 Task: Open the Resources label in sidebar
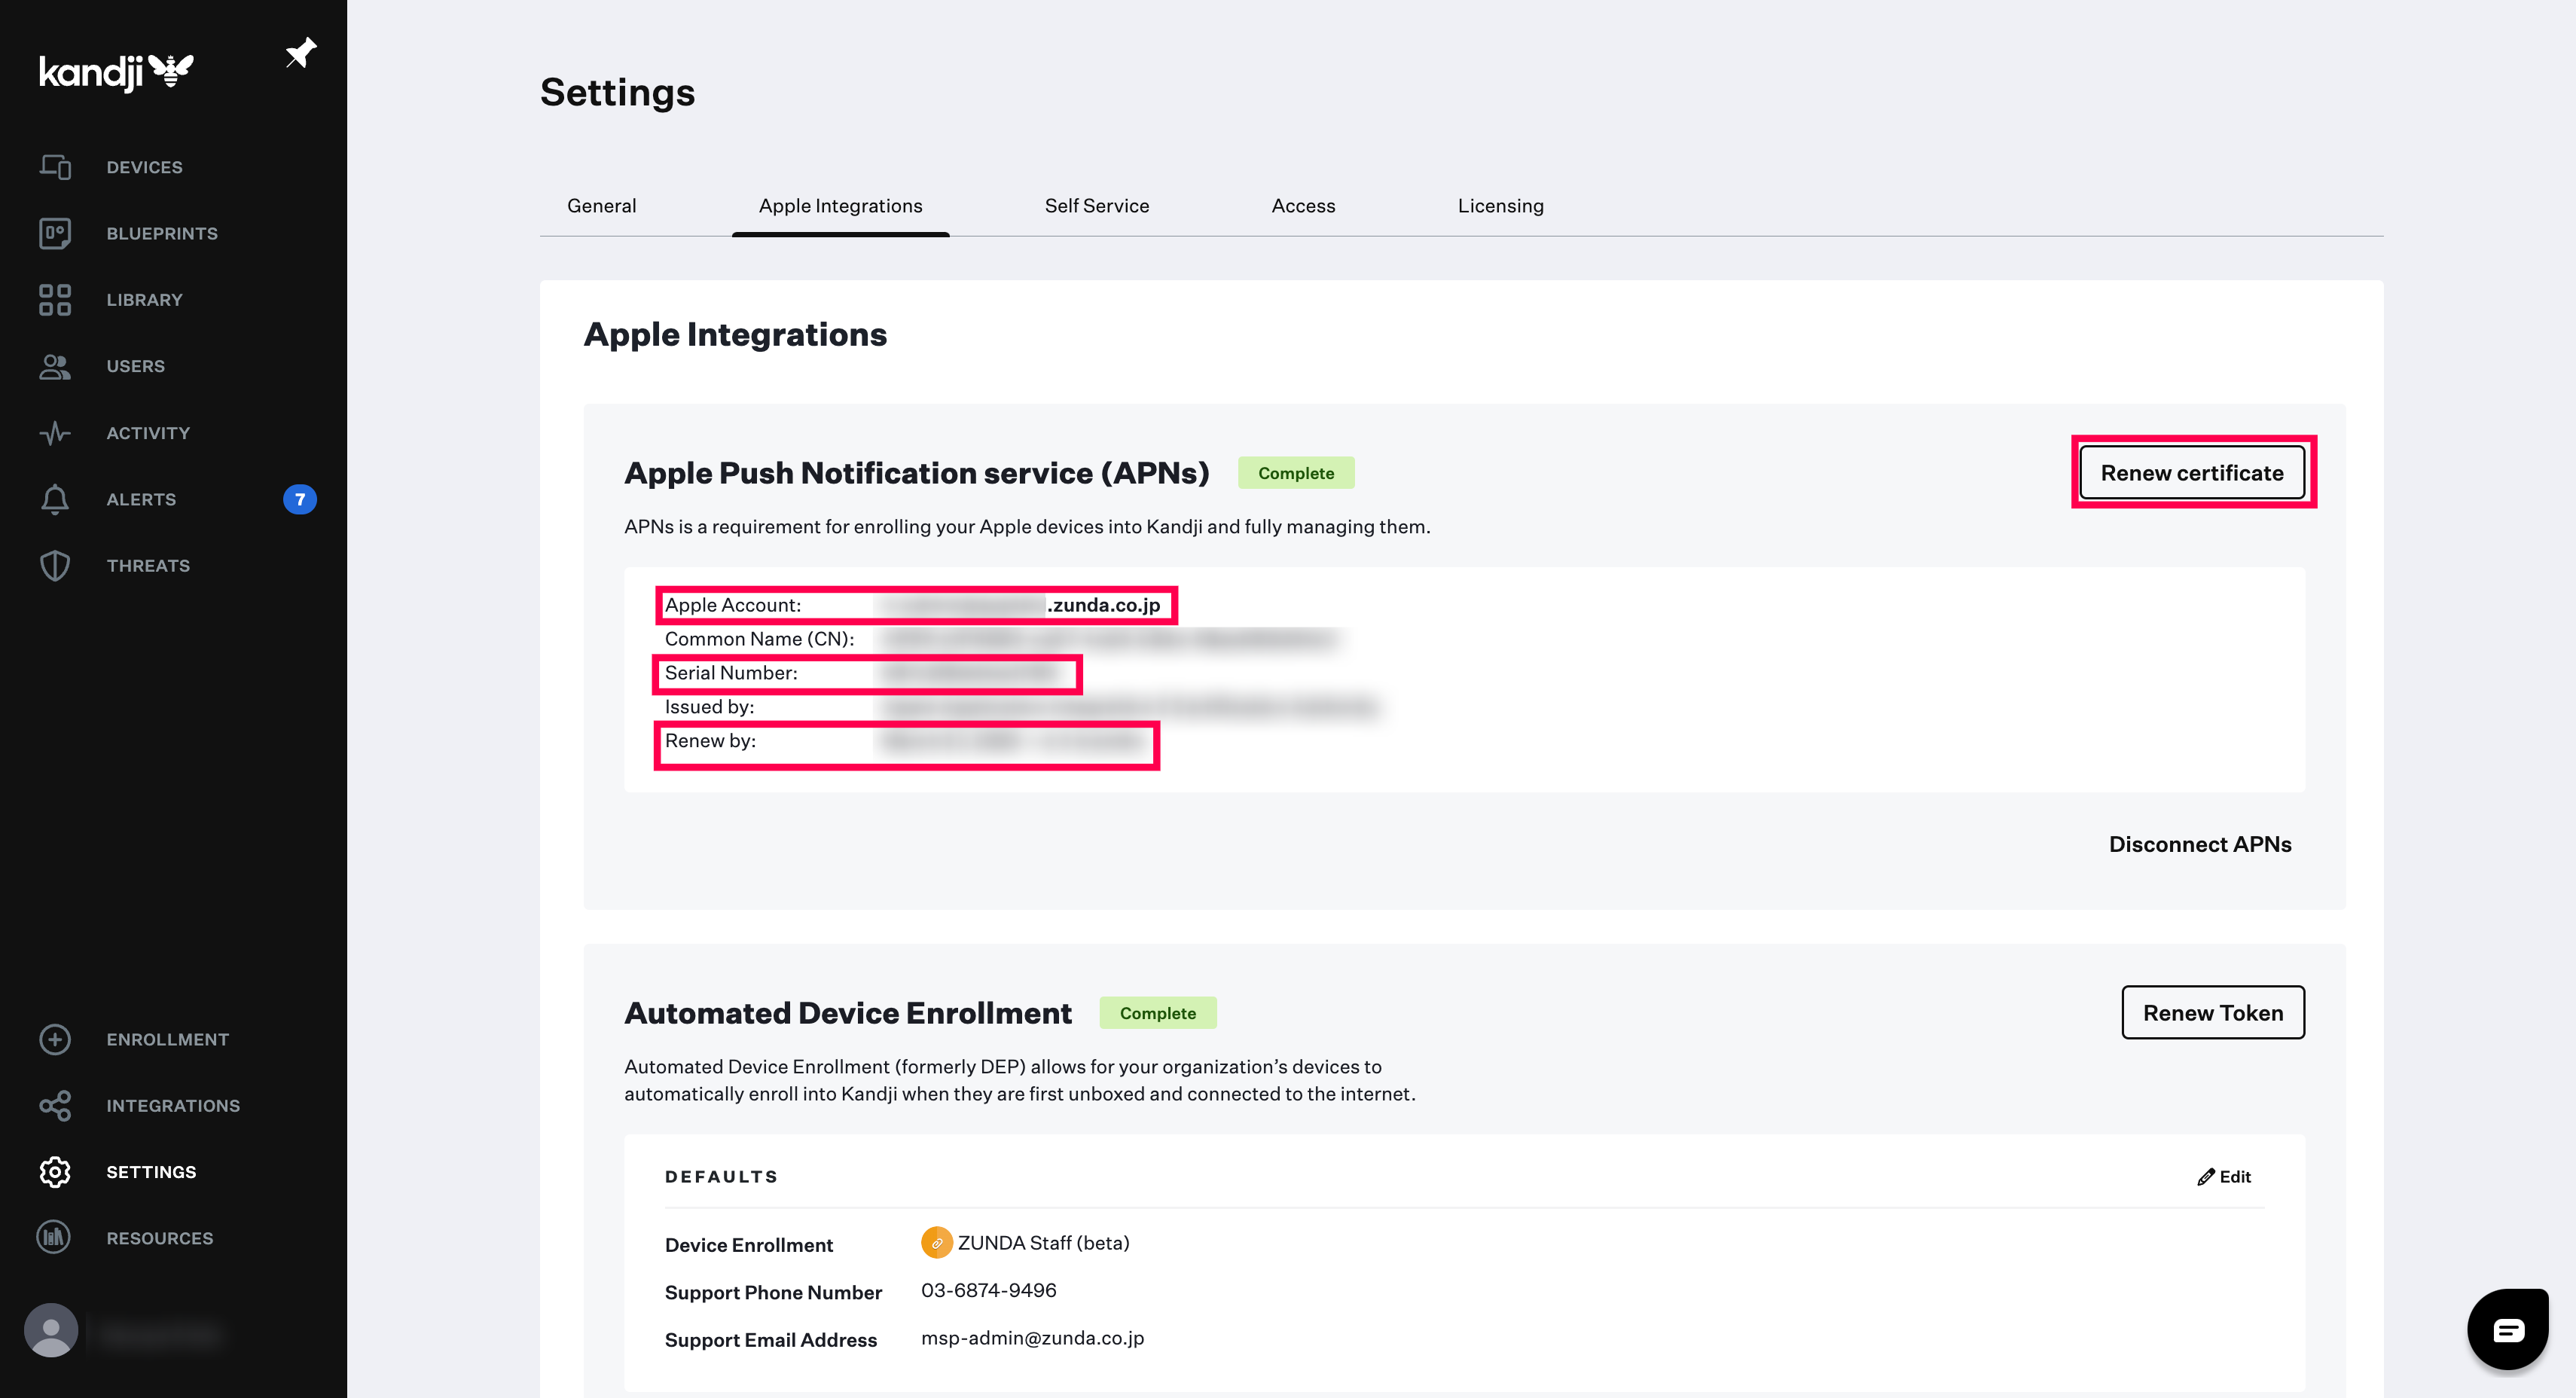pyautogui.click(x=160, y=1238)
